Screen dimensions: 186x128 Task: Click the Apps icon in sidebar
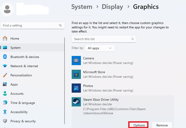tap(5, 84)
